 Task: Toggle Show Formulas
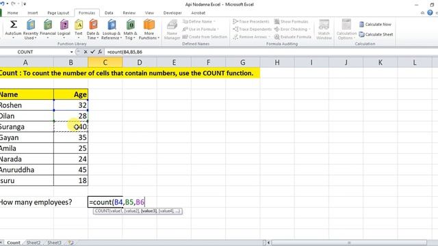[x=291, y=21]
